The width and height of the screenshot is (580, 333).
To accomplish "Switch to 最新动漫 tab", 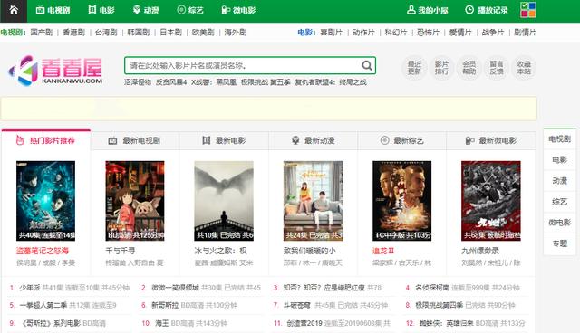I will coord(313,140).
